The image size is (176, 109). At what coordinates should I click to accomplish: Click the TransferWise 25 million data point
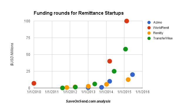point(114,71)
